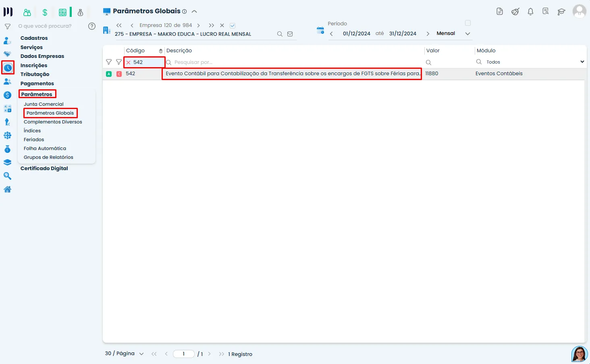Viewport: 590px width, 364px height.
Task: Open the document search icon in top bar
Action: point(546,11)
